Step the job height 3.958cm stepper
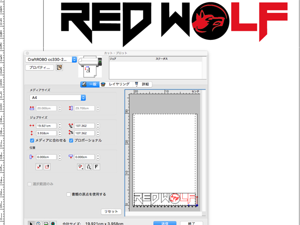This screenshot has width=300, height=225. coord(60,133)
